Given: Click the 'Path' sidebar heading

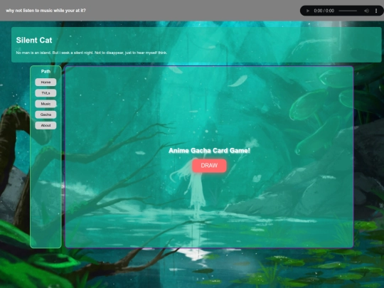Looking at the screenshot, I should (46, 71).
